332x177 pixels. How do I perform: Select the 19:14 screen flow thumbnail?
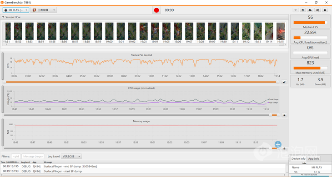click(269, 31)
